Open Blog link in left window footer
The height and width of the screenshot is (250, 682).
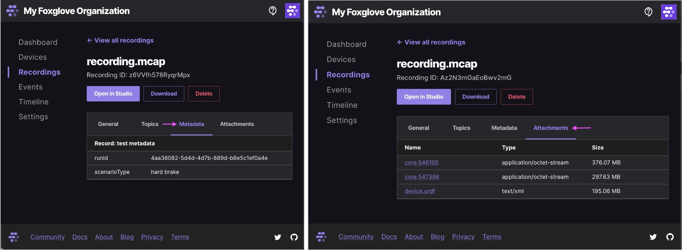pyautogui.click(x=127, y=237)
